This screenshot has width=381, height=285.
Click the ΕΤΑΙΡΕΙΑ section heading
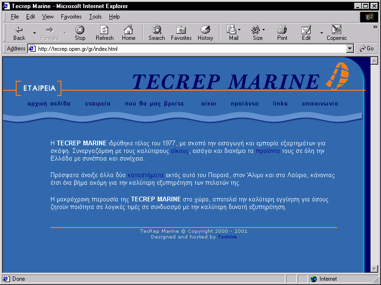pos(40,88)
